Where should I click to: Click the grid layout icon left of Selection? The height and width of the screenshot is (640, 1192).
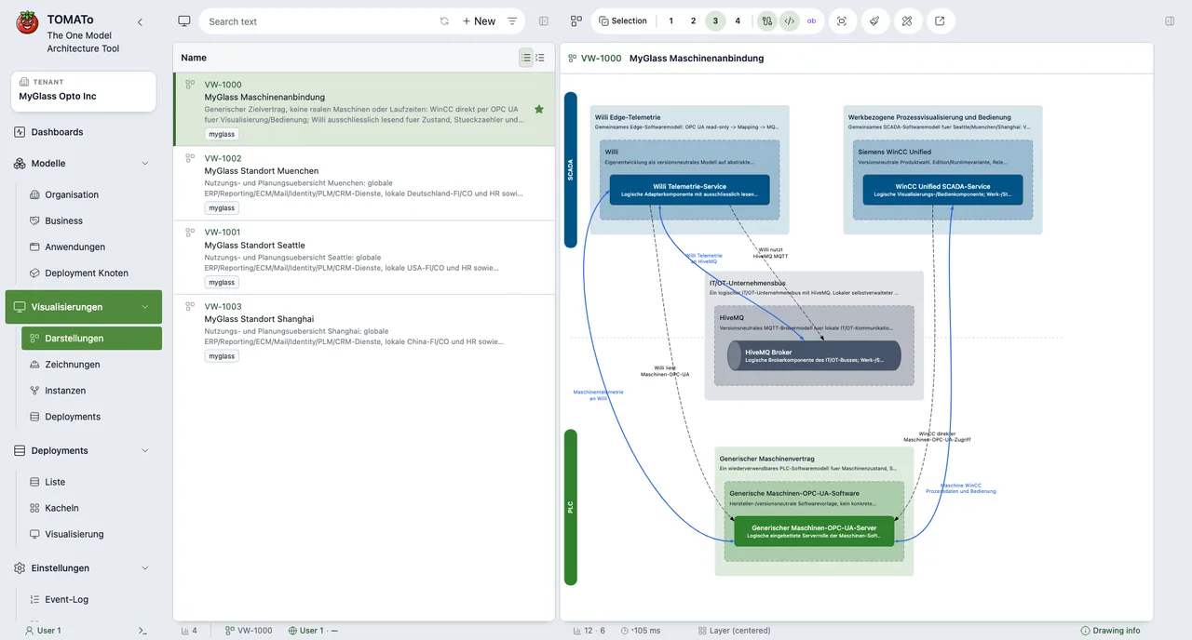click(x=576, y=21)
